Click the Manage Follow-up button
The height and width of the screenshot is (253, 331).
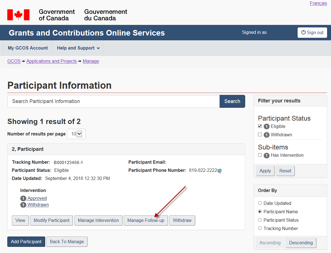146,220
